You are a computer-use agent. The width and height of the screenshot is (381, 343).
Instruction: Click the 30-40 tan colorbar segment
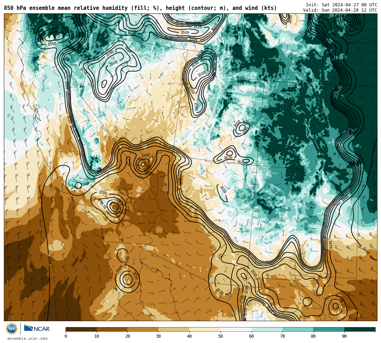click(174, 329)
